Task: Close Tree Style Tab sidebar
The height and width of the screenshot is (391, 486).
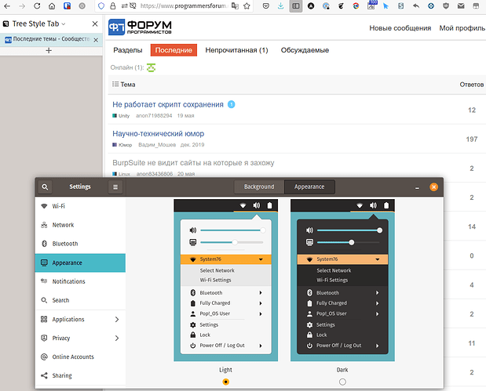Action: point(95,24)
